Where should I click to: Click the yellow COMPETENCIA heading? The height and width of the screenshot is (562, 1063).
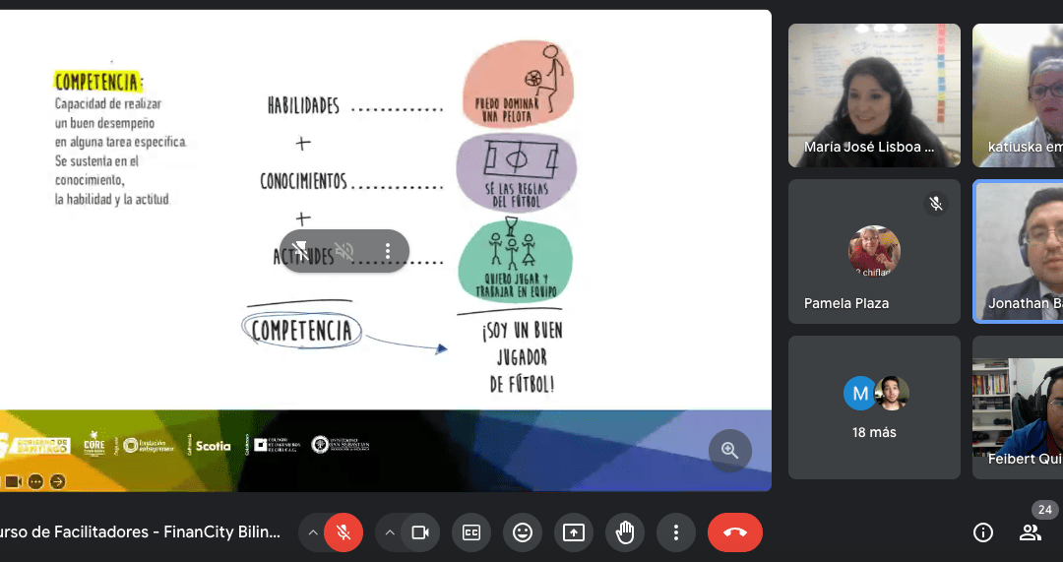point(98,82)
